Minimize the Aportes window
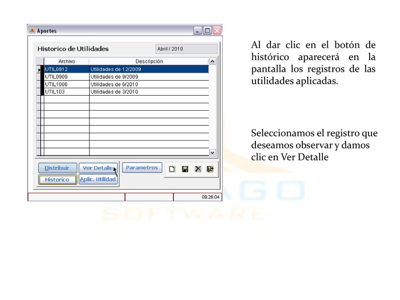 pyautogui.click(x=197, y=30)
